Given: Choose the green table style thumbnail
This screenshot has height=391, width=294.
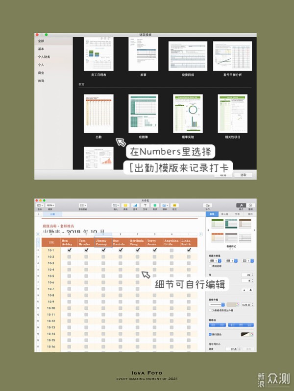Looking at the screenshot, I should 218,224.
